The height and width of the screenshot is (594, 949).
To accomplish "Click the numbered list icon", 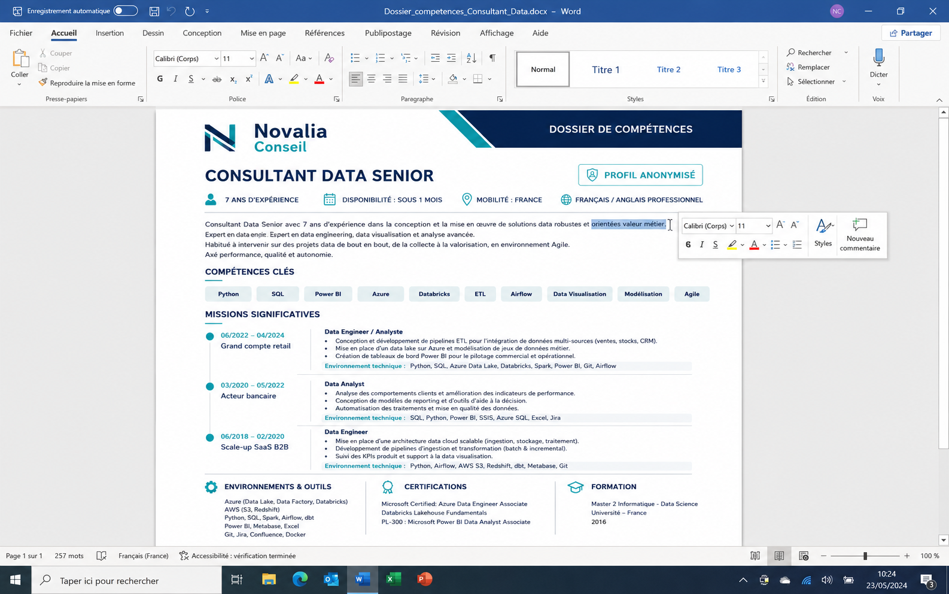I will coord(380,58).
